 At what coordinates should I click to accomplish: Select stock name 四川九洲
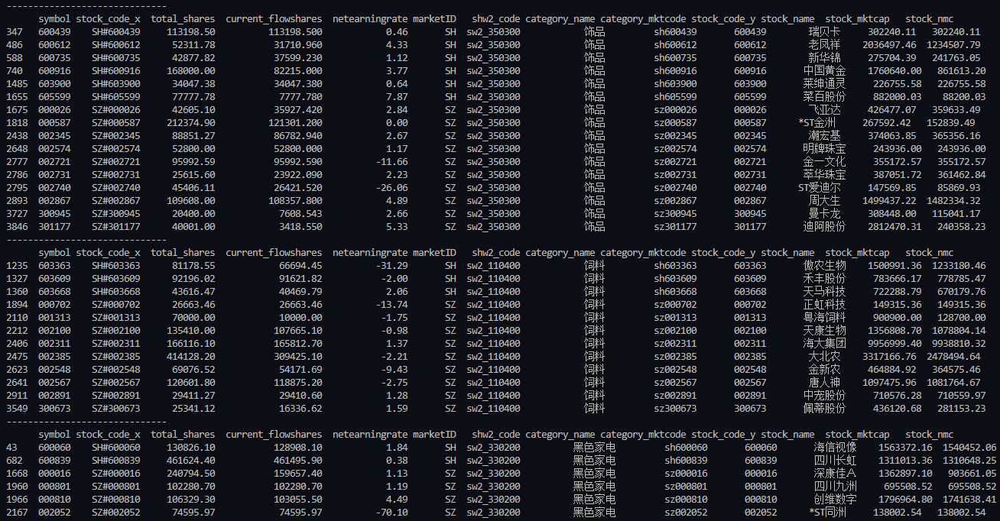pos(835,487)
